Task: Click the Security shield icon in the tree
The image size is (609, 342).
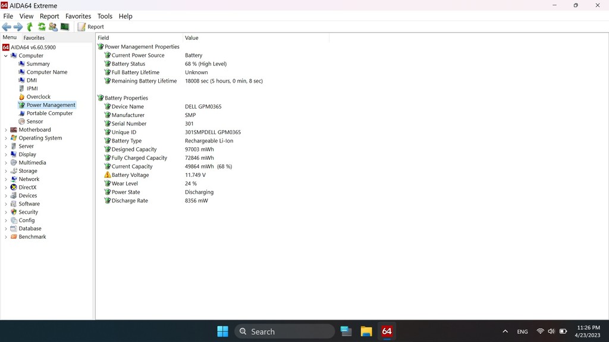Action: pyautogui.click(x=14, y=212)
